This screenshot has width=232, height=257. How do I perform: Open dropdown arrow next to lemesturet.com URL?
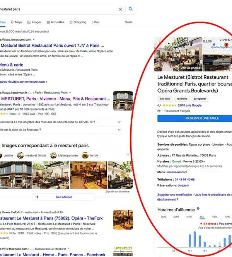34,40
